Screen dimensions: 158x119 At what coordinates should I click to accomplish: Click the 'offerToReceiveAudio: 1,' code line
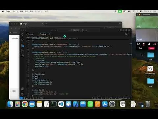click(43, 82)
